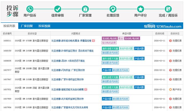Click the 用户评分 status for complaint 1607931
The height and width of the screenshot is (111, 187).
(175, 89)
